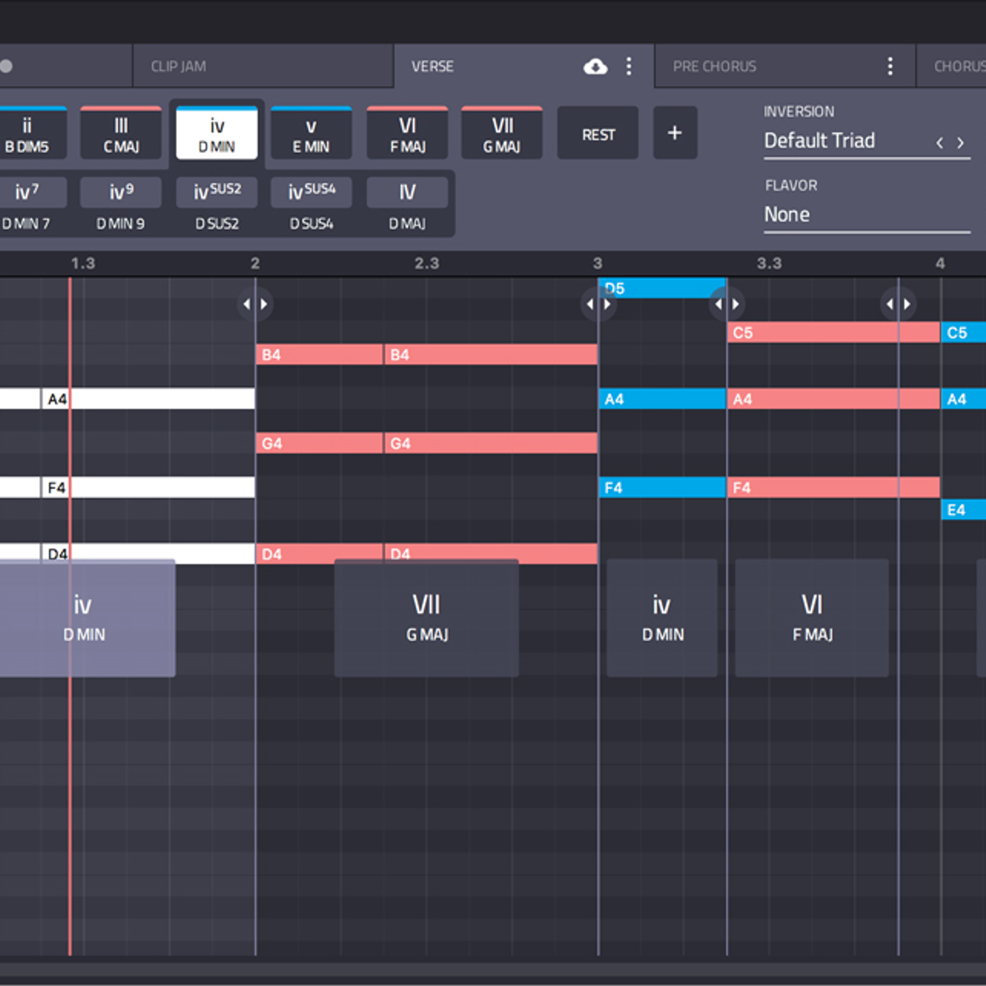Screen dimensions: 986x986
Task: Select the iv D MIN chord button
Action: click(x=217, y=134)
